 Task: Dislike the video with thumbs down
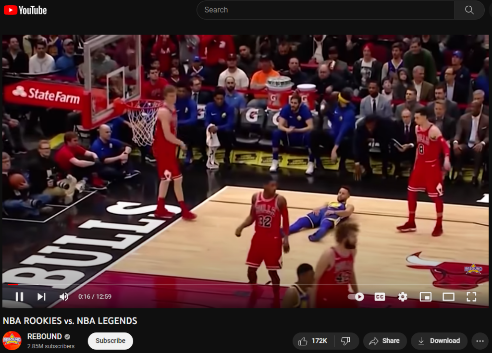[x=346, y=341]
